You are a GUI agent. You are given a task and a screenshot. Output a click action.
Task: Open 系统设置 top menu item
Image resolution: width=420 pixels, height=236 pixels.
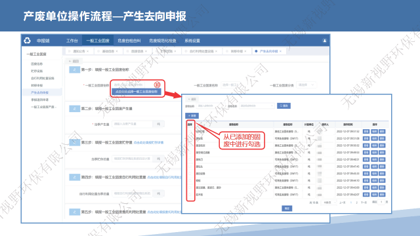click(x=192, y=41)
